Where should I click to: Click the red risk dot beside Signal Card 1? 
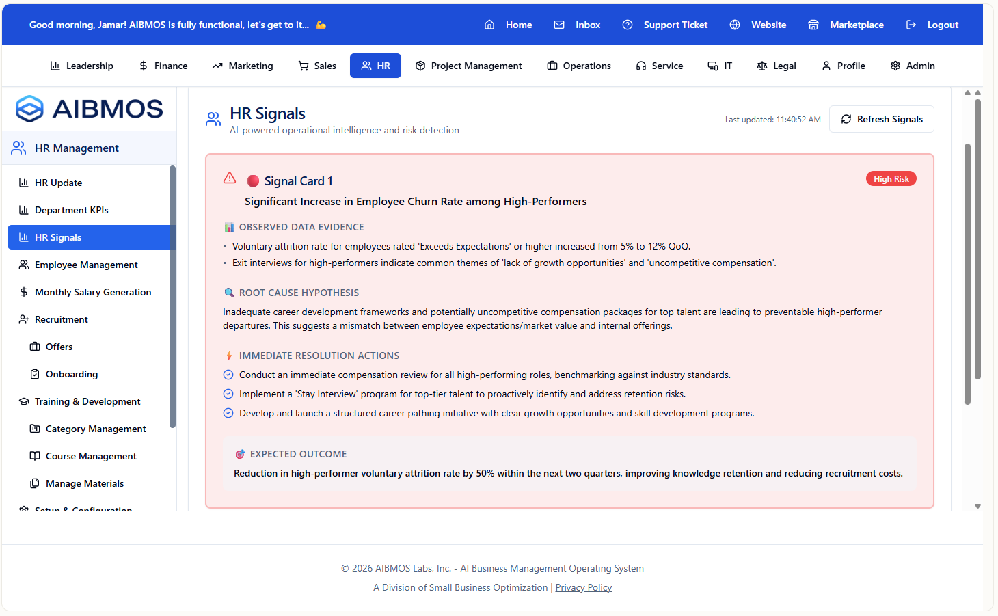coord(253,181)
